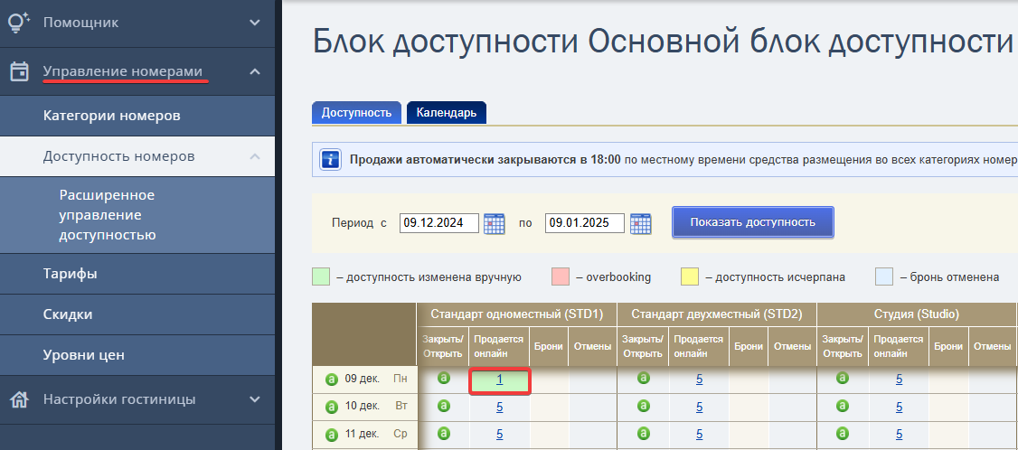Open Скидки in the sidebar
This screenshot has height=450, width=1018.
(x=137, y=315)
